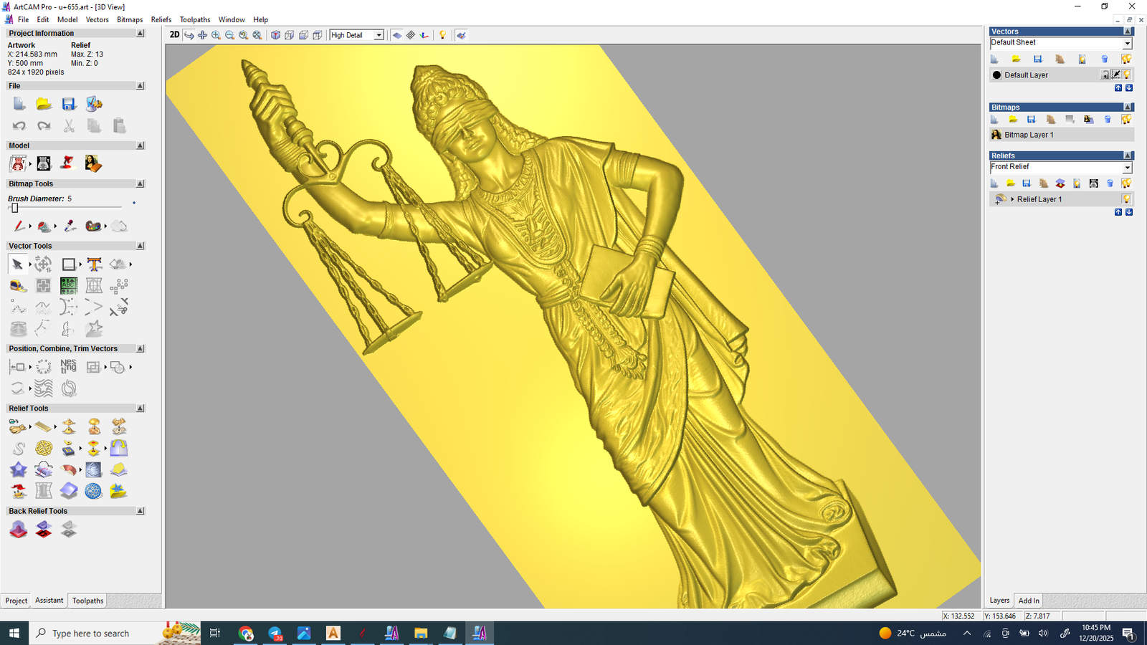The height and width of the screenshot is (645, 1147).
Task: Click the pick colour dropper tool
Action: click(70, 226)
